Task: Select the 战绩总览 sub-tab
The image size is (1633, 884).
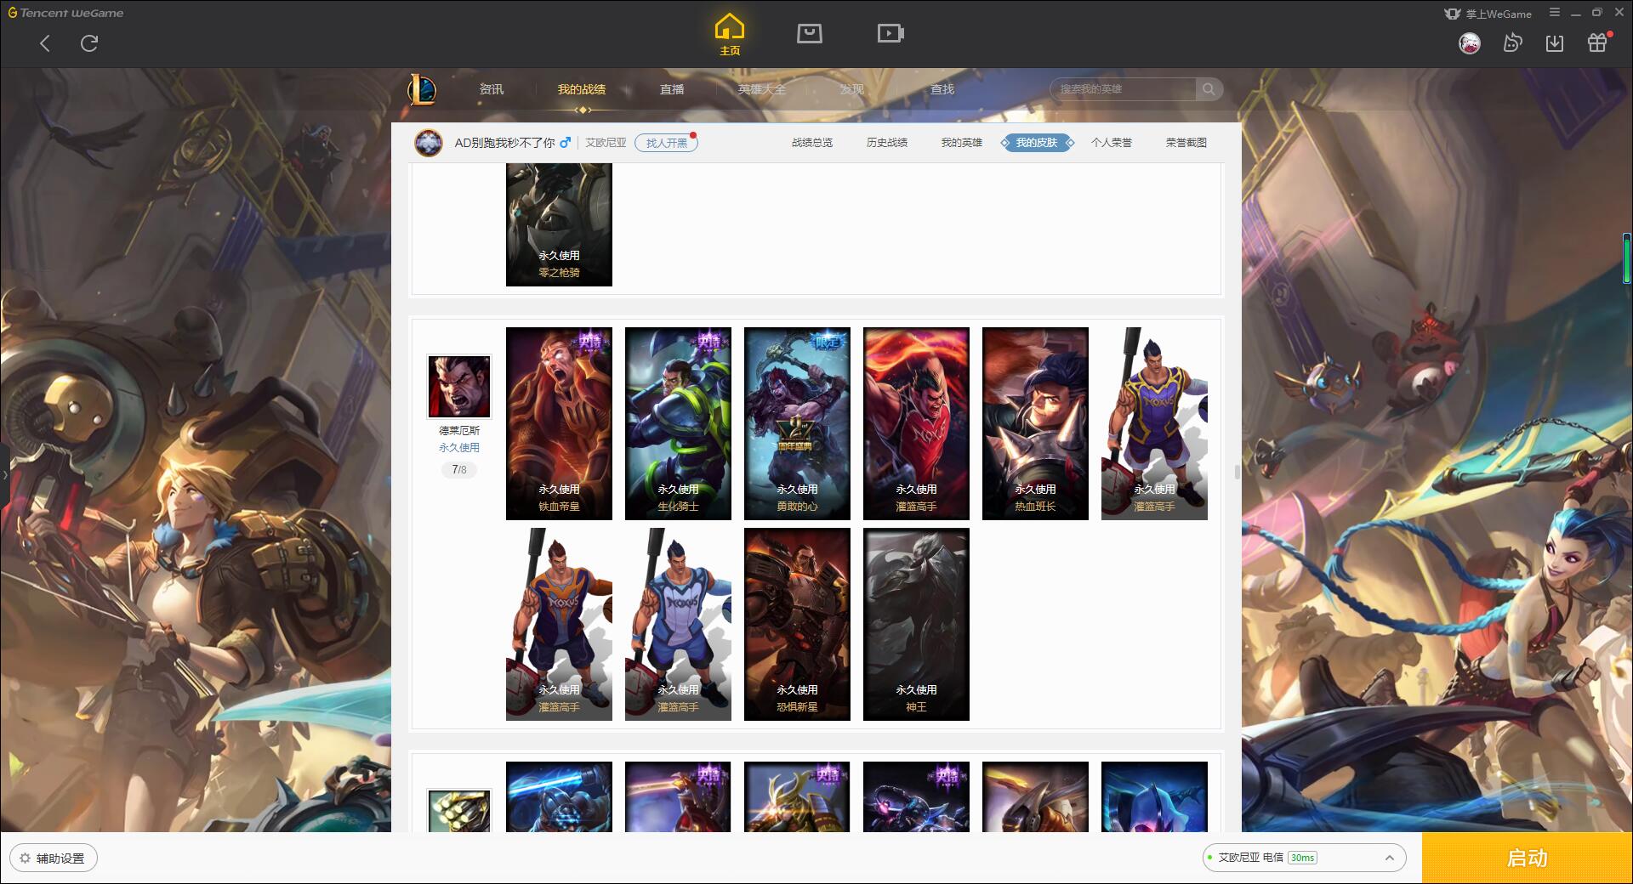Action: coord(812,143)
